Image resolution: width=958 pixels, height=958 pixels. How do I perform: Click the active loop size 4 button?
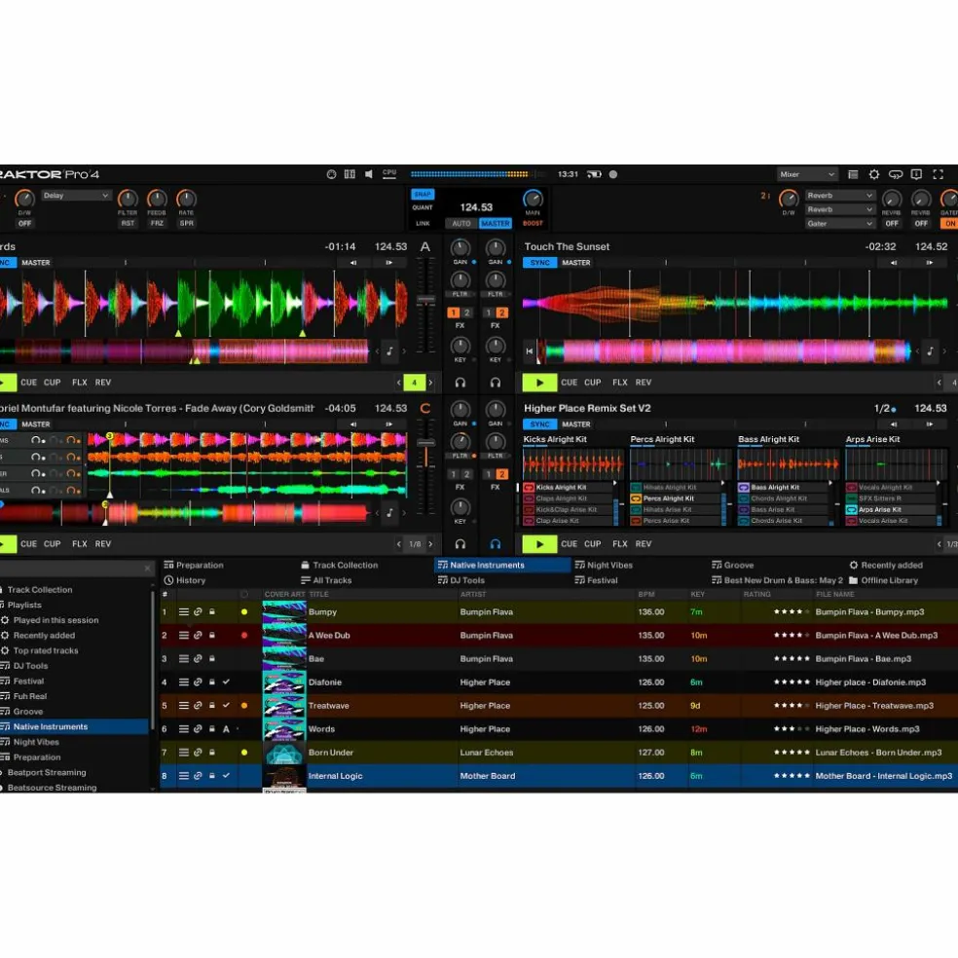(414, 383)
